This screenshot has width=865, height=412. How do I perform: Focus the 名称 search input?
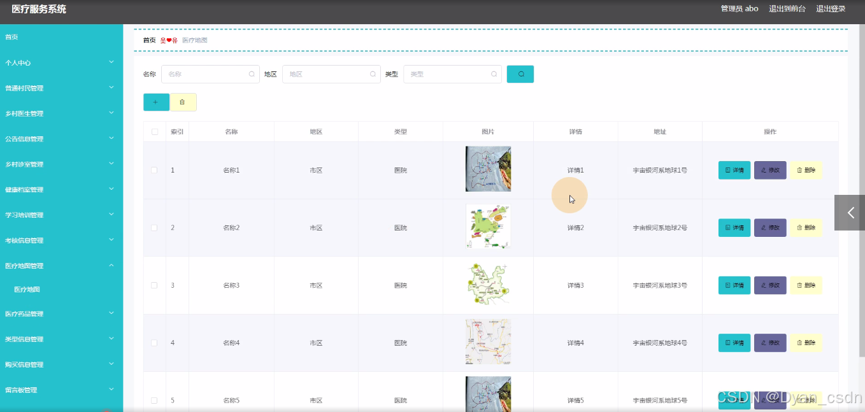210,74
